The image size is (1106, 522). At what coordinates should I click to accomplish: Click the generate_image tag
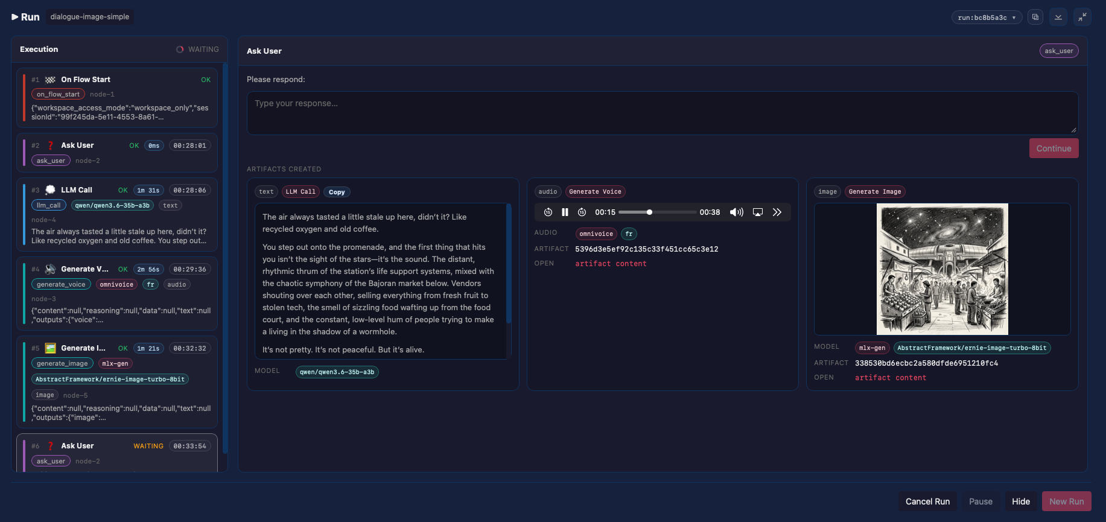(x=62, y=363)
